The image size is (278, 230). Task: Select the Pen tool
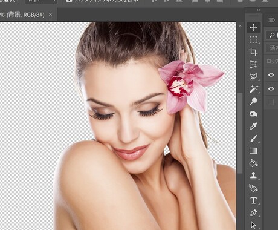[253, 213]
